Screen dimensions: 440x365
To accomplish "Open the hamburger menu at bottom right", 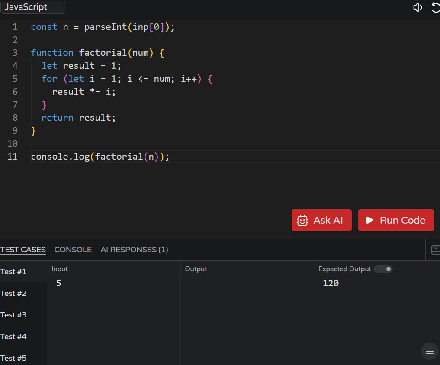I will click(429, 351).
